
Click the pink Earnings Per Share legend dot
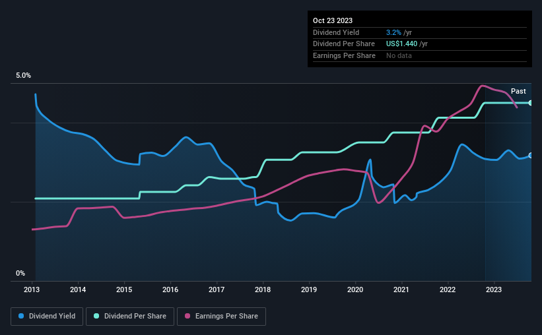click(187, 316)
